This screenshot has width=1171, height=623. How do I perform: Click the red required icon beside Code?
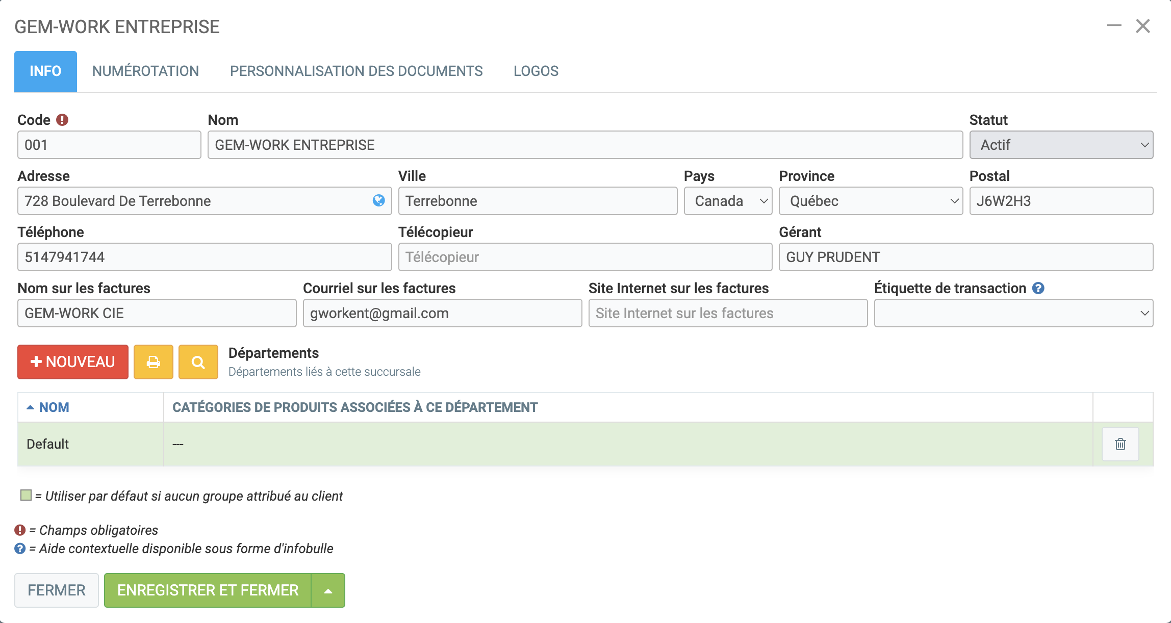62,120
